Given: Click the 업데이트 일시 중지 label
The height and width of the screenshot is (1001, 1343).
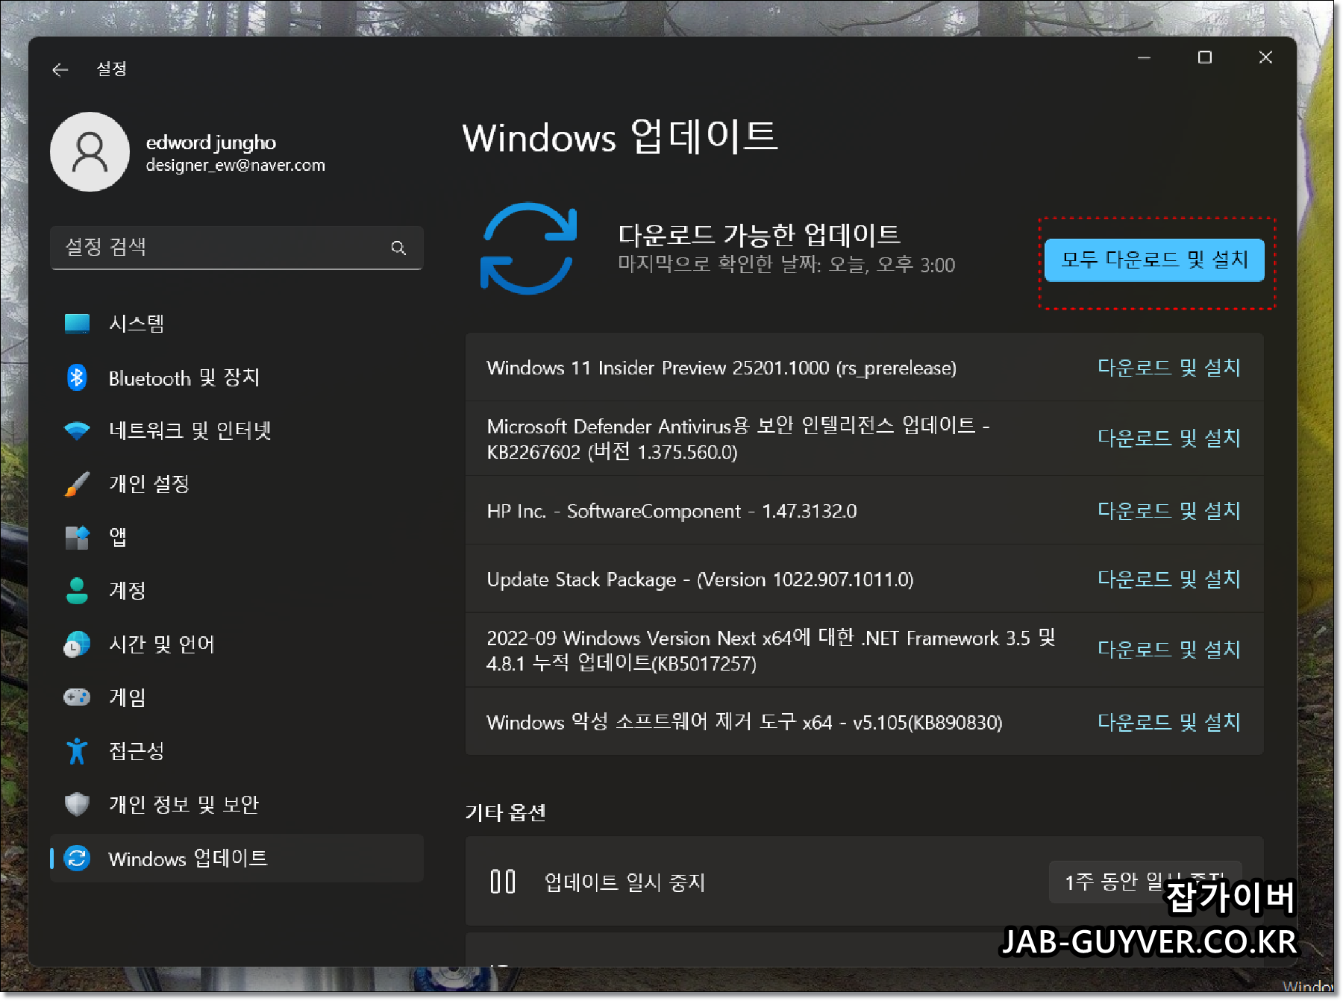Looking at the screenshot, I should (x=624, y=882).
